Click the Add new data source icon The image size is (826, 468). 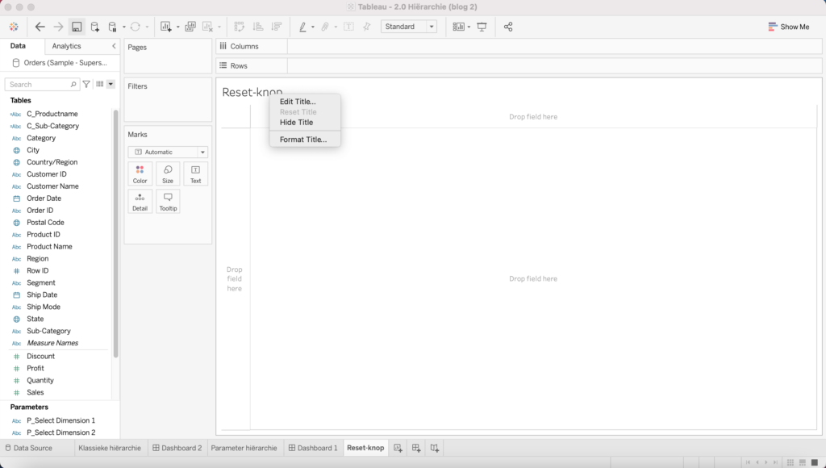click(x=95, y=27)
